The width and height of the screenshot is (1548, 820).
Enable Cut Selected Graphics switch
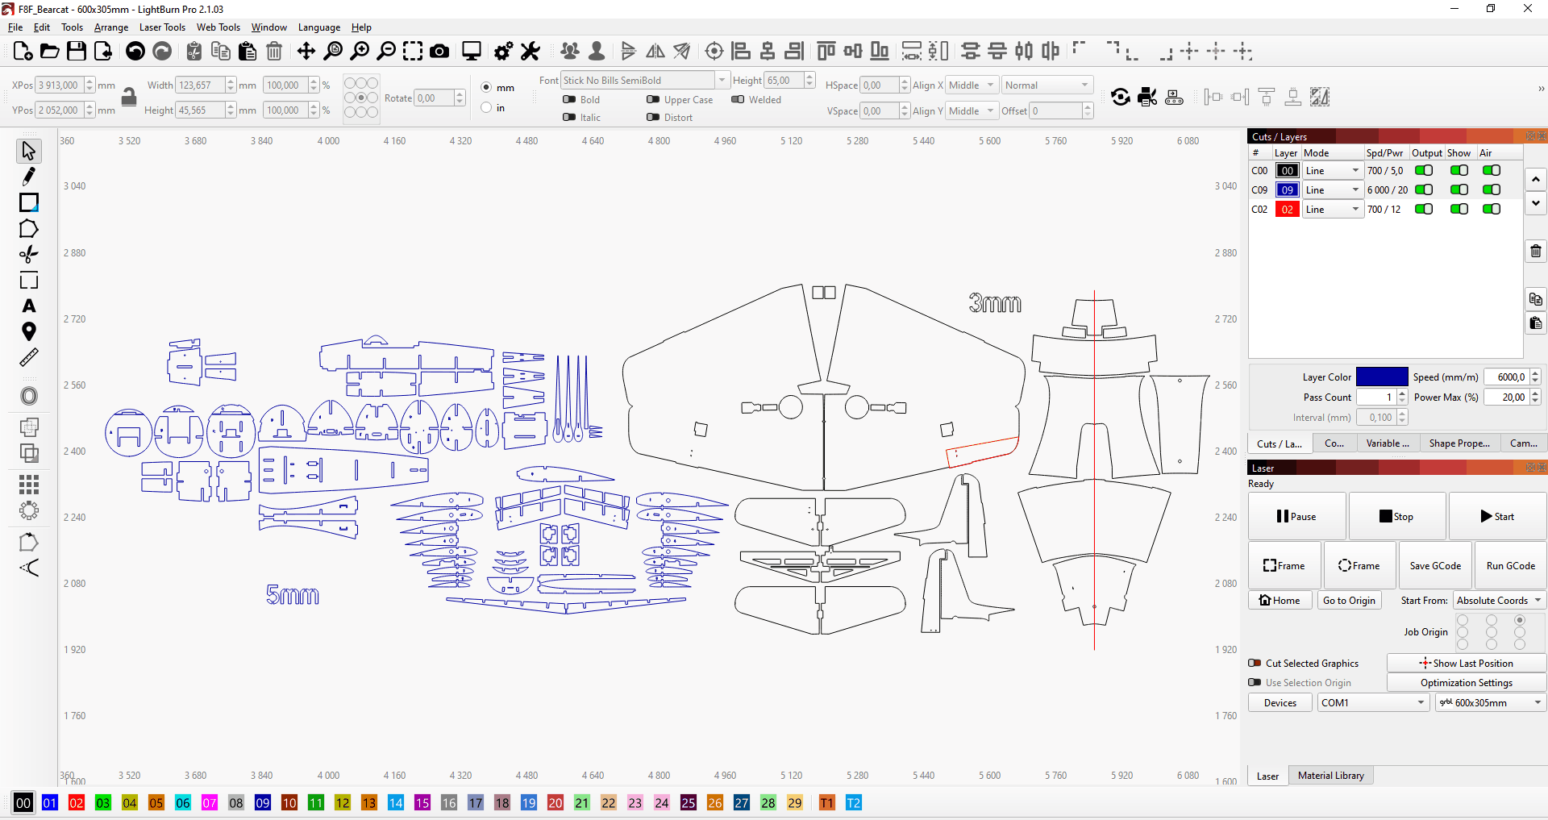tap(1255, 663)
